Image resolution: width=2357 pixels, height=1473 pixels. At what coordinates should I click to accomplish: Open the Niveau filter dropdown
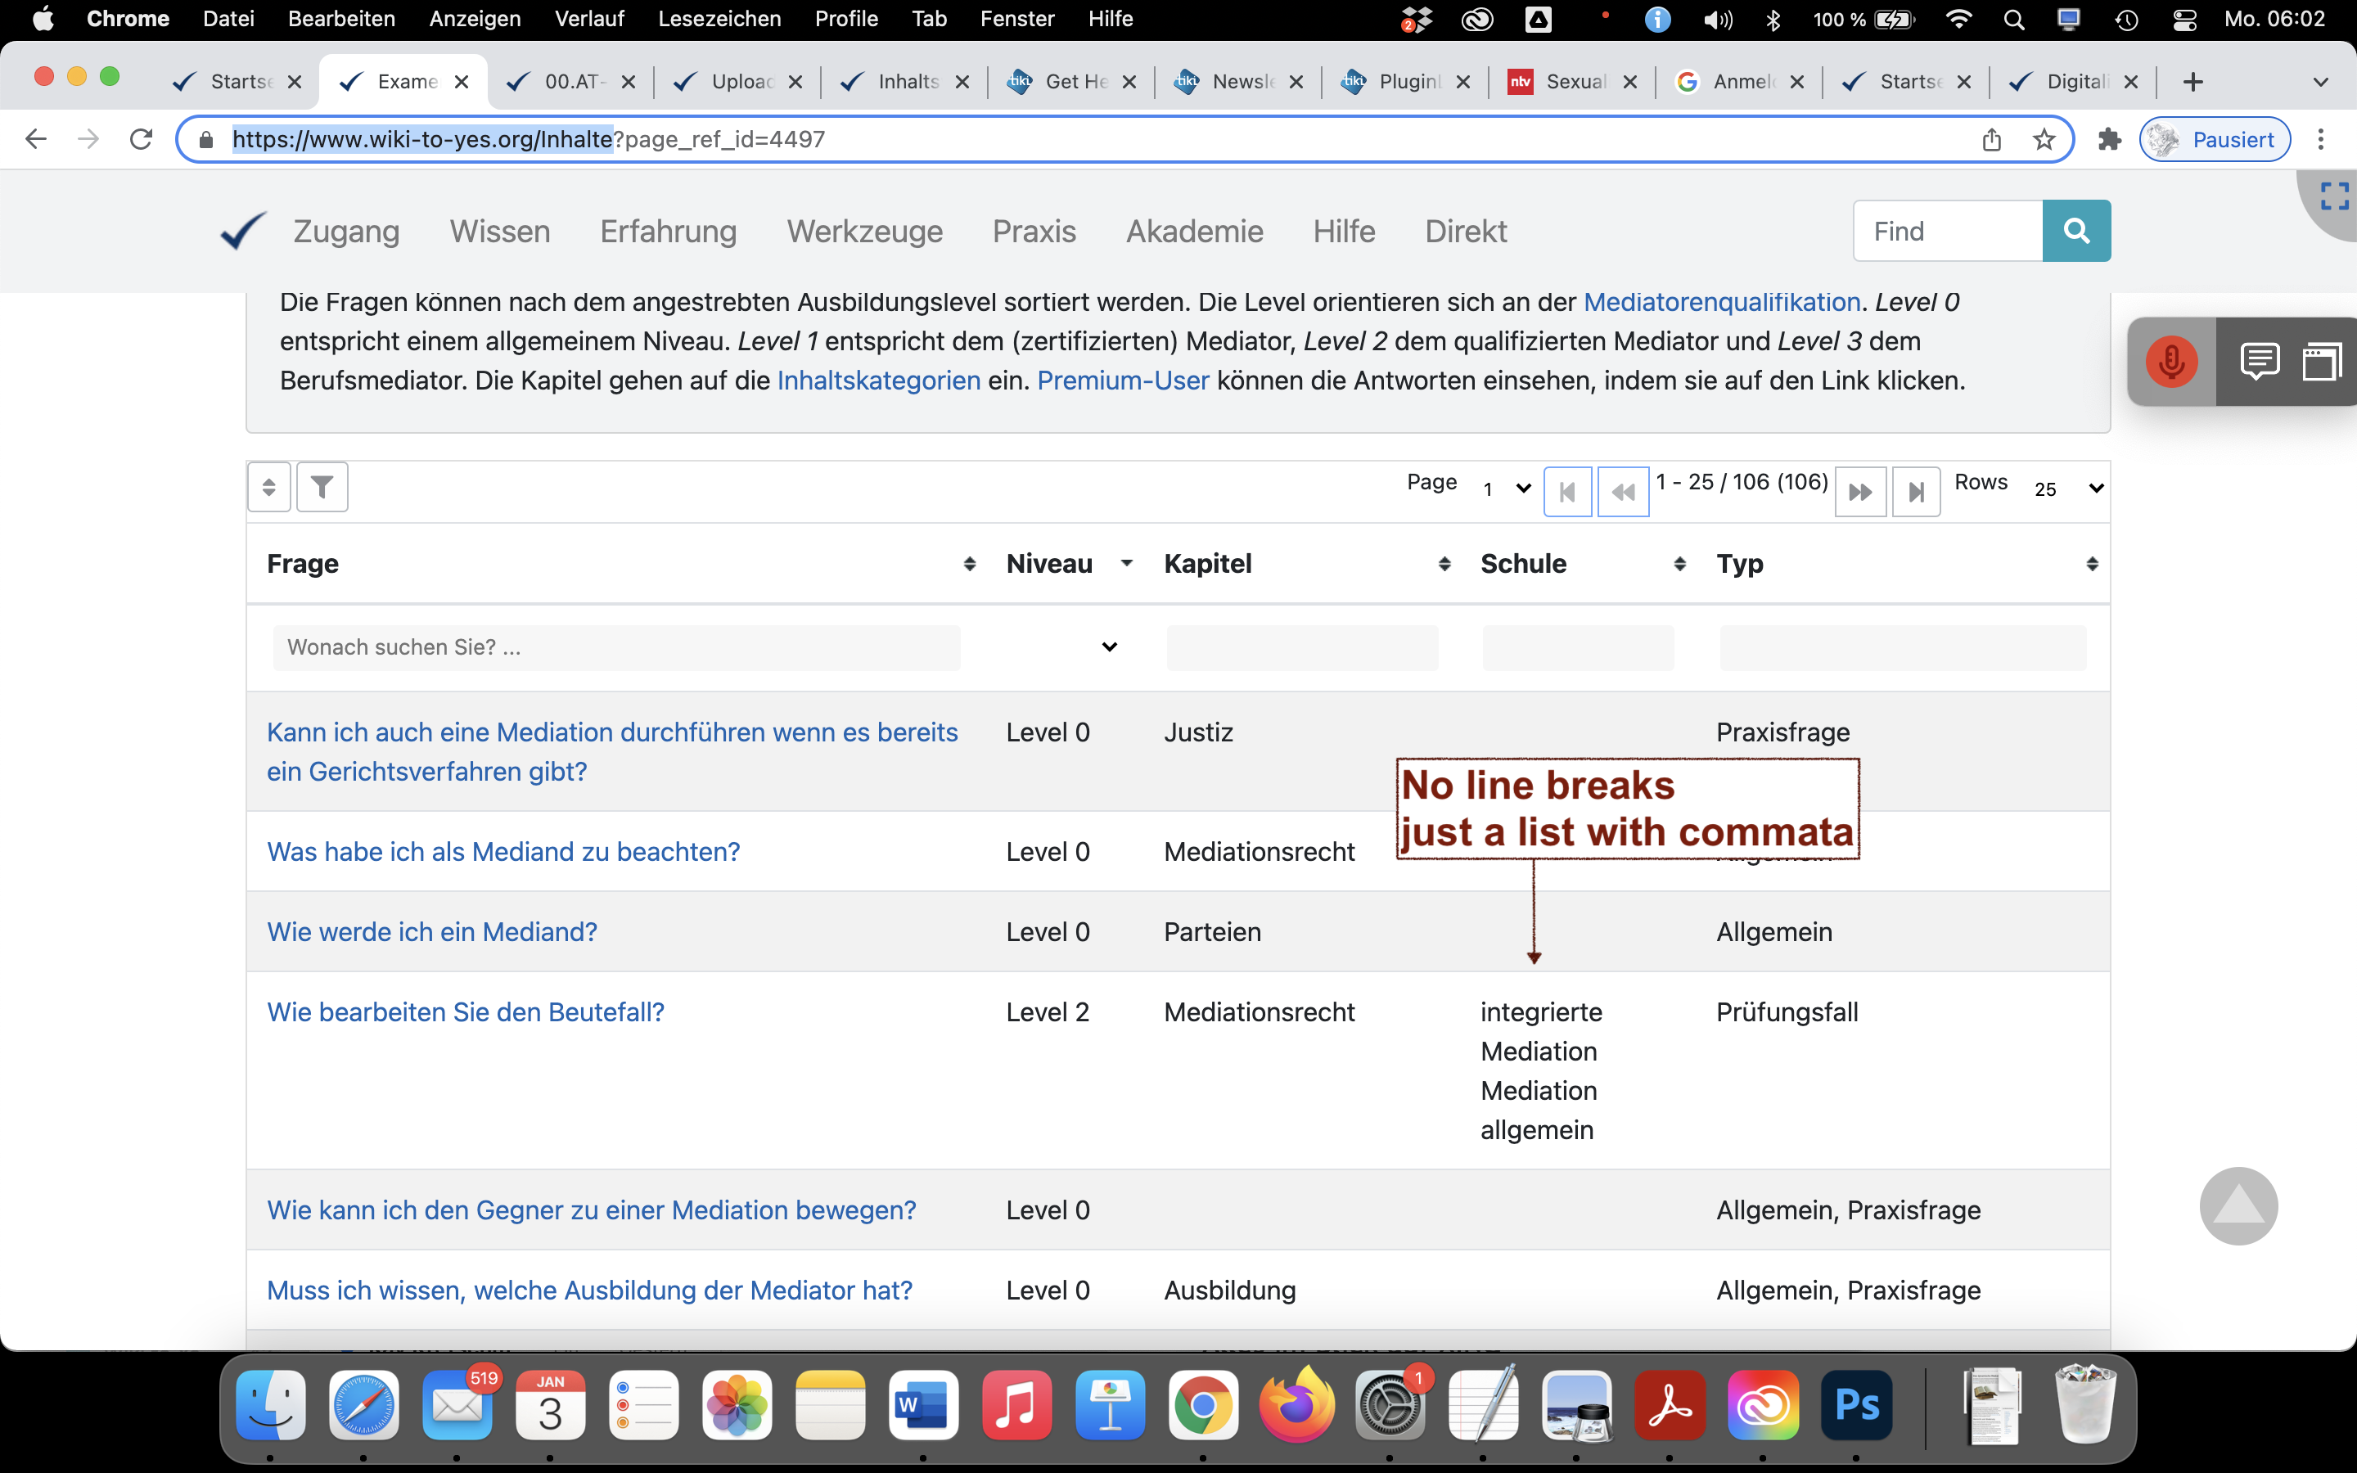[1108, 646]
